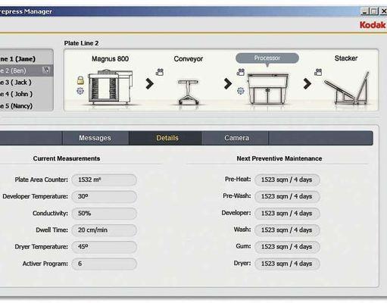This screenshot has width=387, height=303.
Task: Switch to the Messages tab
Action: [95, 138]
